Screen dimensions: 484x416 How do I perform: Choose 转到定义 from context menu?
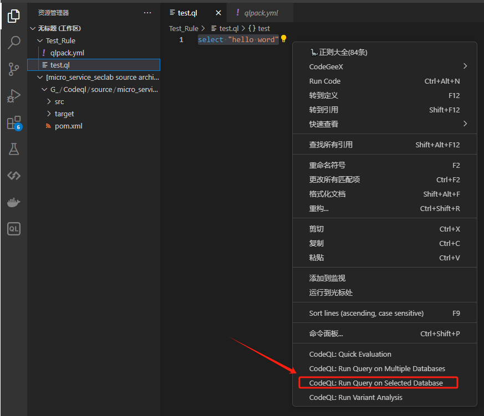(385, 95)
